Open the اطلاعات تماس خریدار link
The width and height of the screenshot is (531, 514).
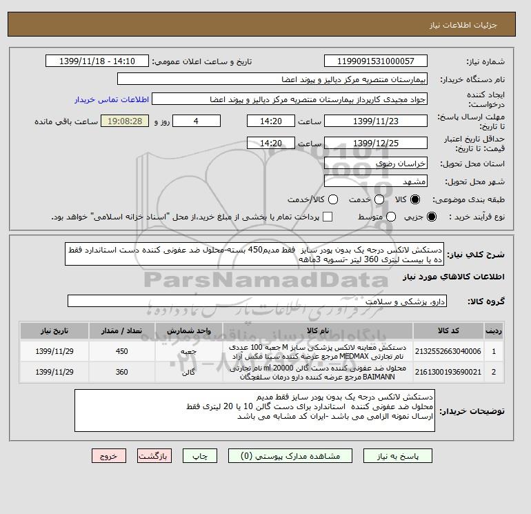click(x=112, y=99)
